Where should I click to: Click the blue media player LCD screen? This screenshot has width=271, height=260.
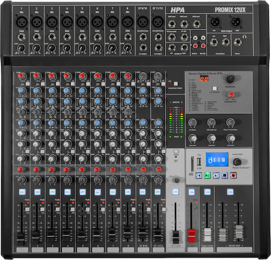tap(217, 159)
